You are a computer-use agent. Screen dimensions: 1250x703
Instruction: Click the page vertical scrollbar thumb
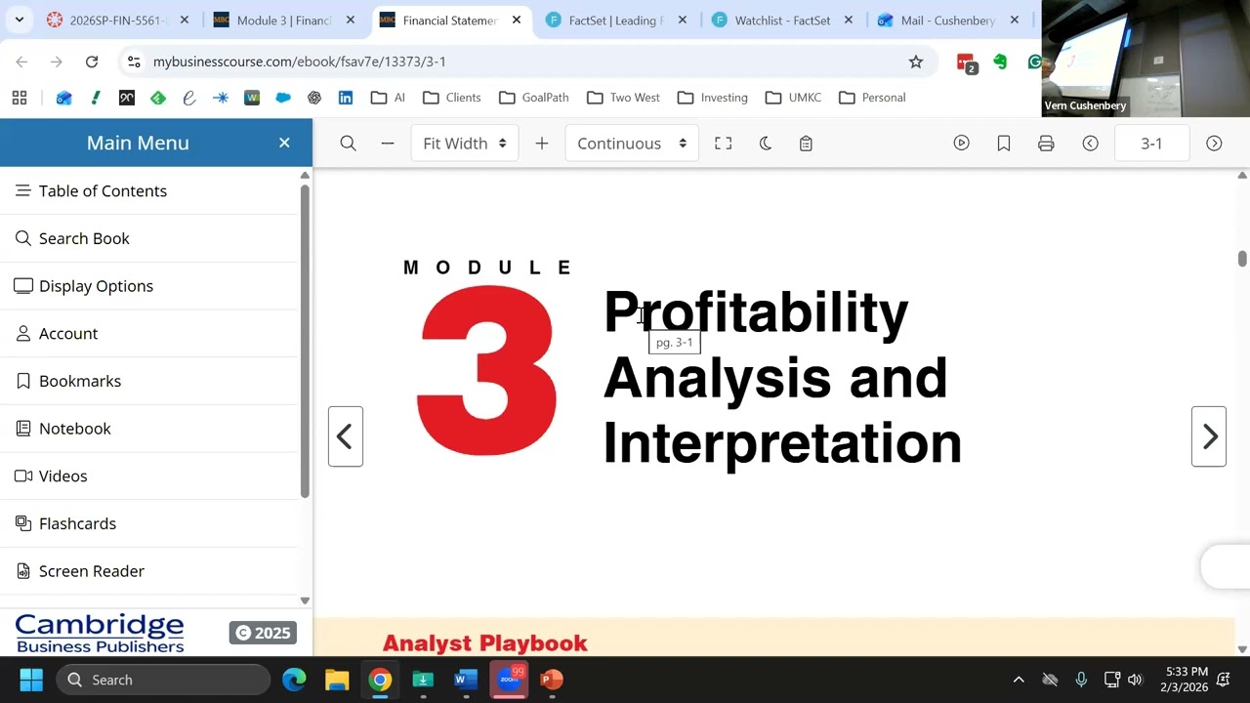pos(1242,259)
